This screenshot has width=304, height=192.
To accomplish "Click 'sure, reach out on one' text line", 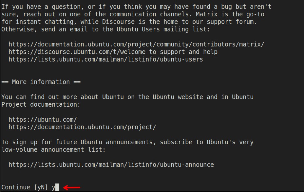I will [133, 14].
